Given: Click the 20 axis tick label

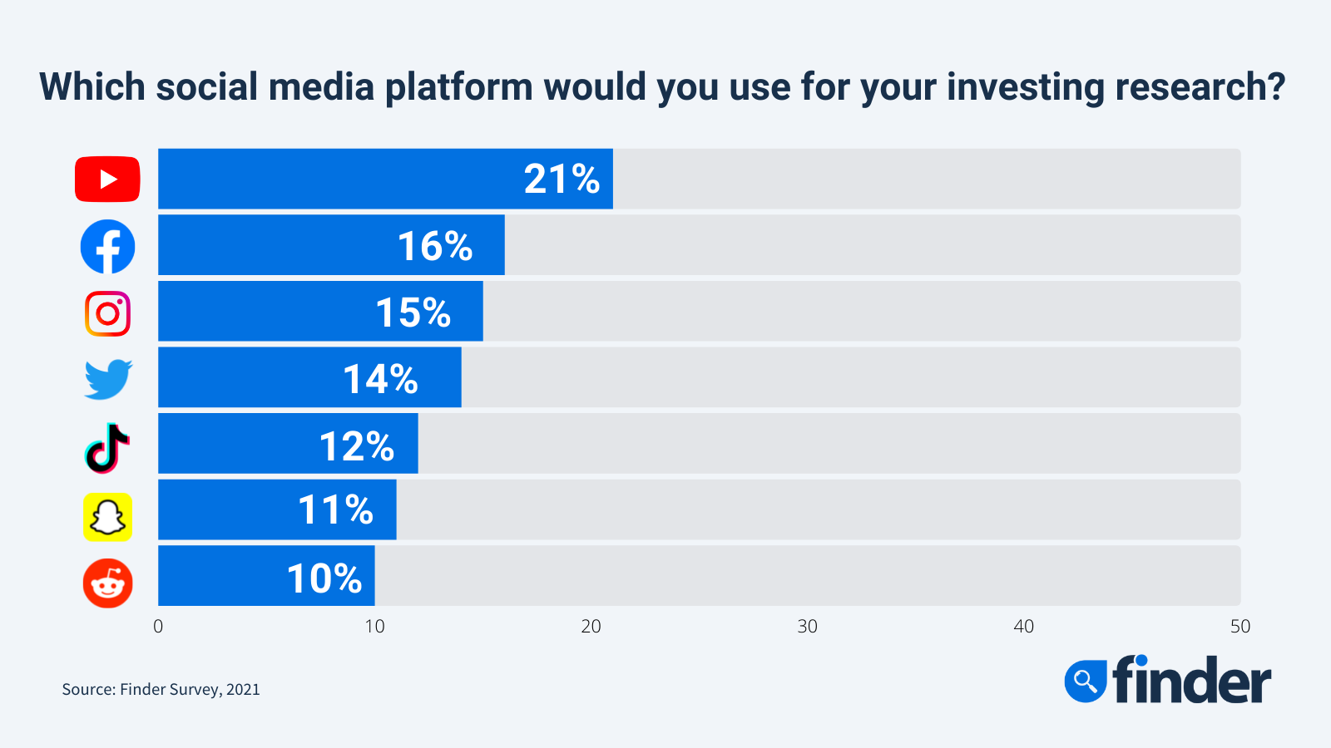Looking at the screenshot, I should tap(591, 627).
